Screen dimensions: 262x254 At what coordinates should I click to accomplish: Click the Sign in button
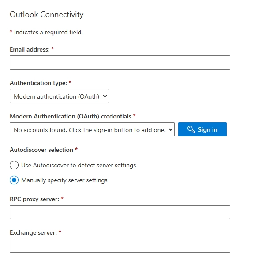pyautogui.click(x=202, y=129)
